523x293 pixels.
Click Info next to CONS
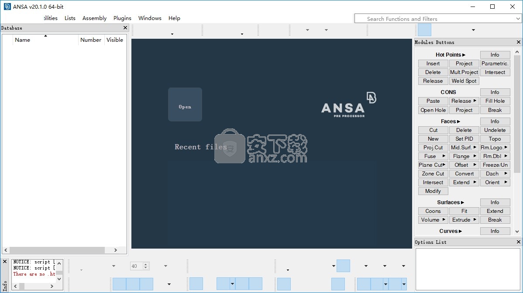[495, 92]
